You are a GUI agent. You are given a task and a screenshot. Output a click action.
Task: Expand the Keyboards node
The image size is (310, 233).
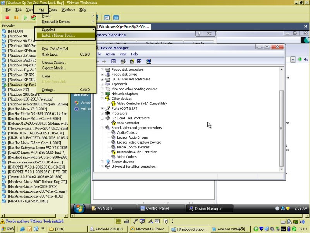(x=102, y=84)
